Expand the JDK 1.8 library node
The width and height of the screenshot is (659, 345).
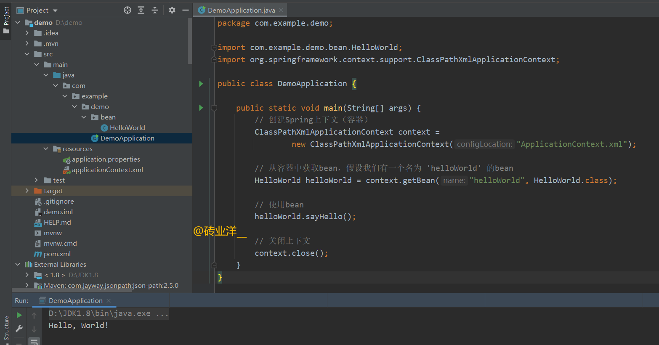point(27,275)
